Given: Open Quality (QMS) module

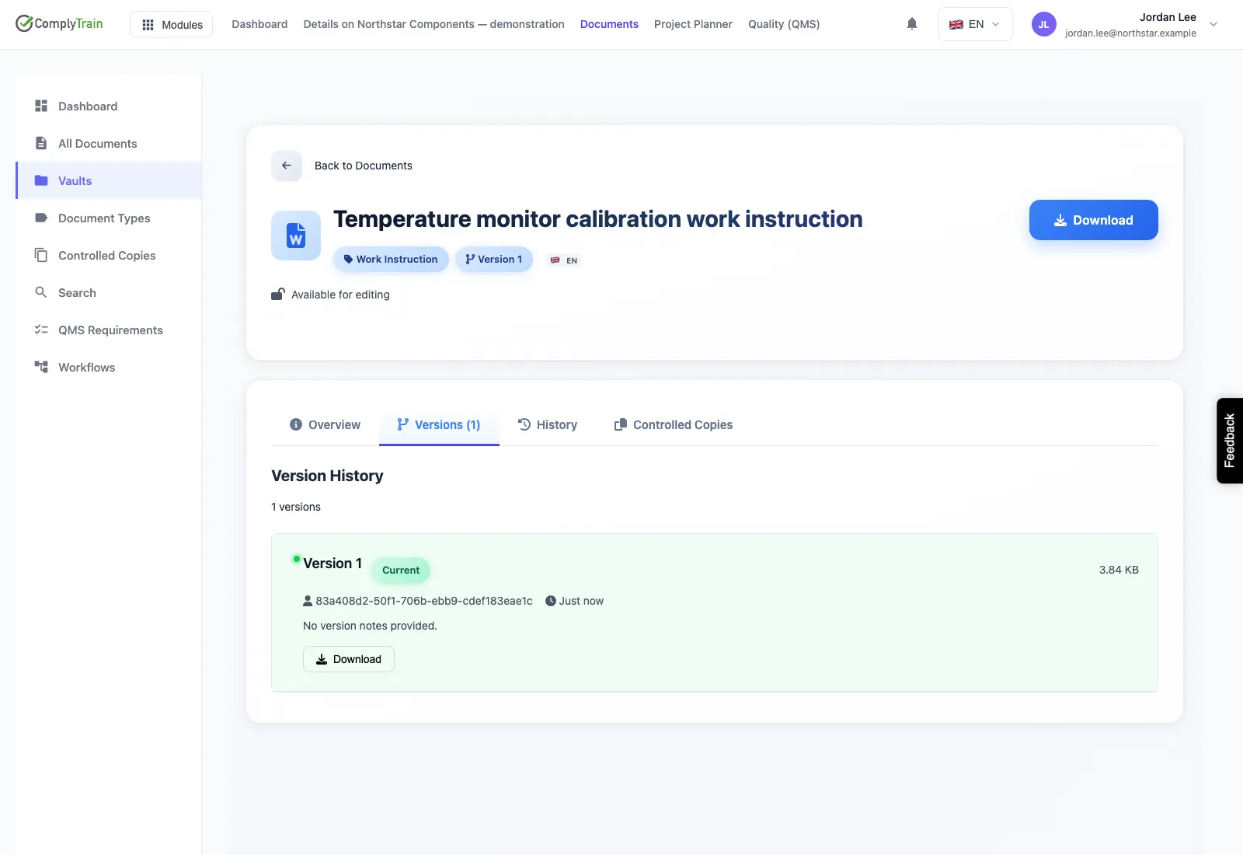Looking at the screenshot, I should tap(784, 24).
